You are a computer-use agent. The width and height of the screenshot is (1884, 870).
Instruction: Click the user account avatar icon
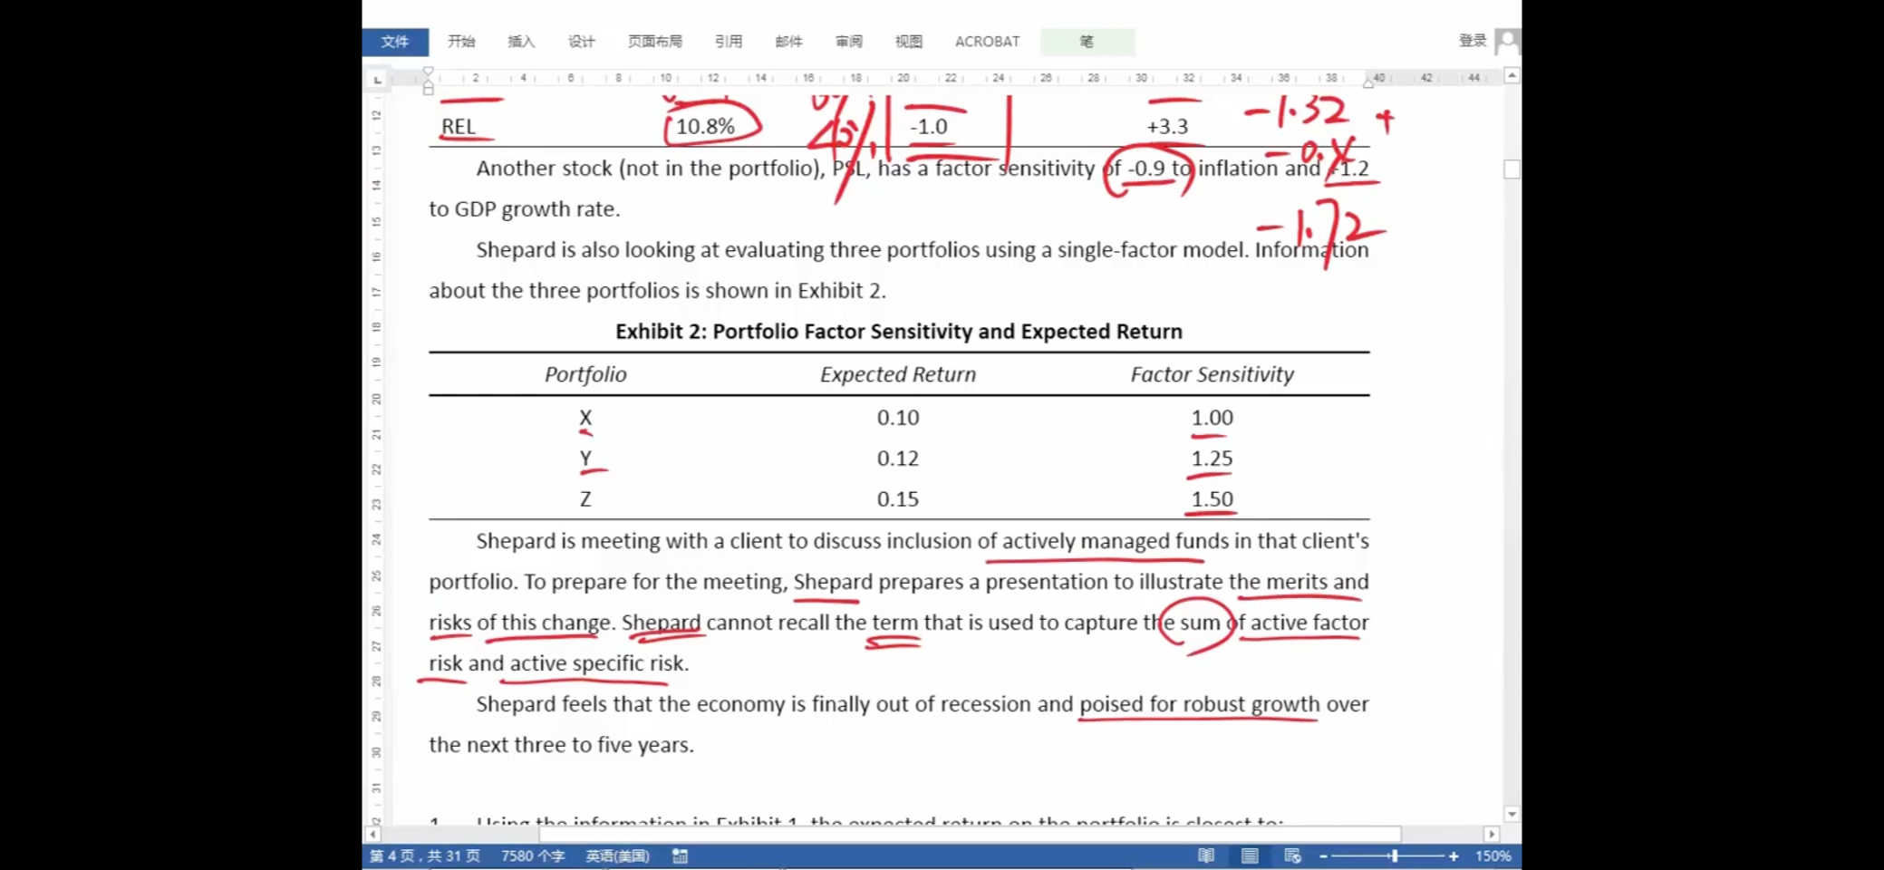pos(1507,41)
